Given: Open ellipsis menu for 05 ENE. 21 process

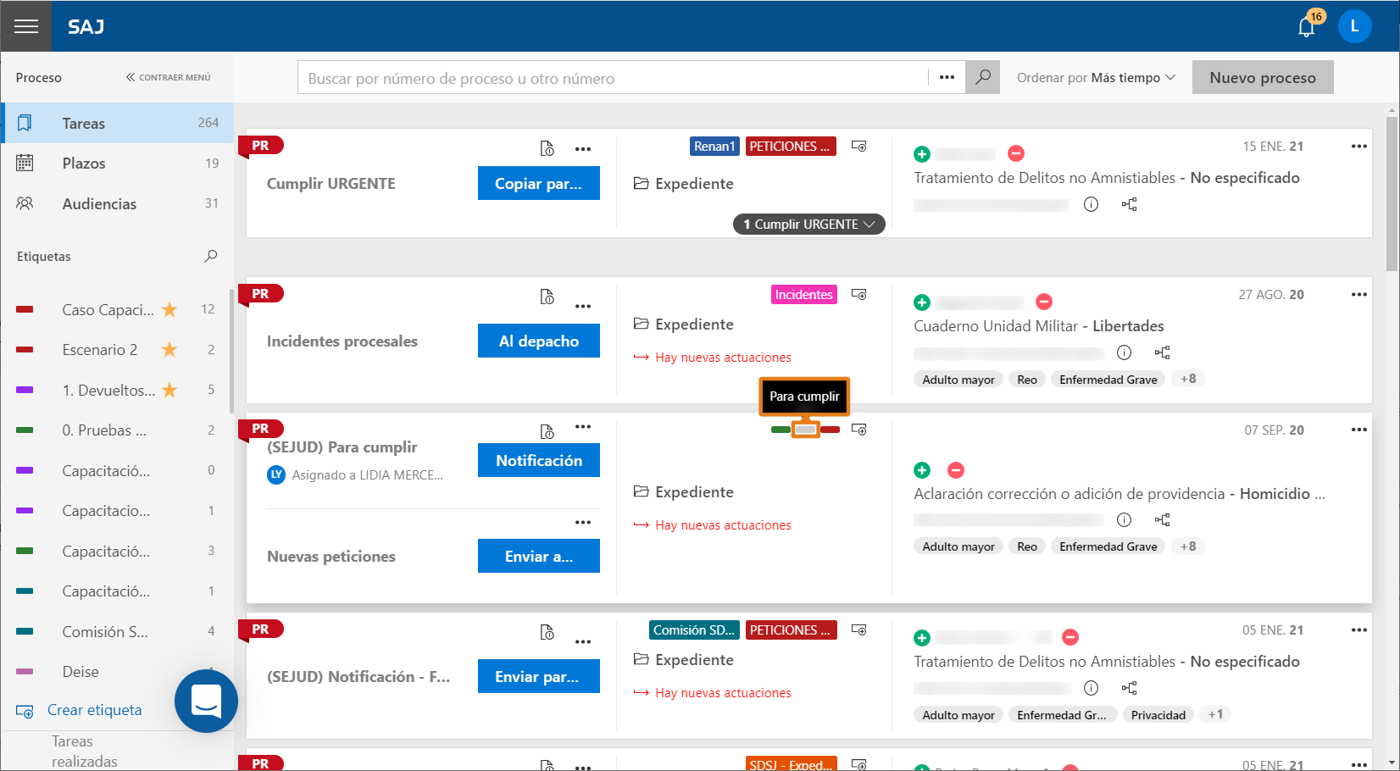Looking at the screenshot, I should coord(1358,630).
